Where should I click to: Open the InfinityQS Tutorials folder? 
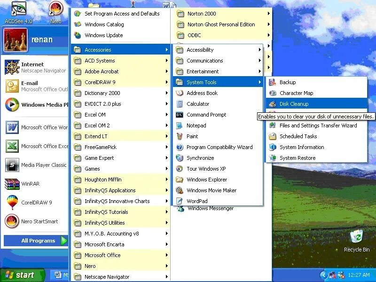[x=121, y=212]
